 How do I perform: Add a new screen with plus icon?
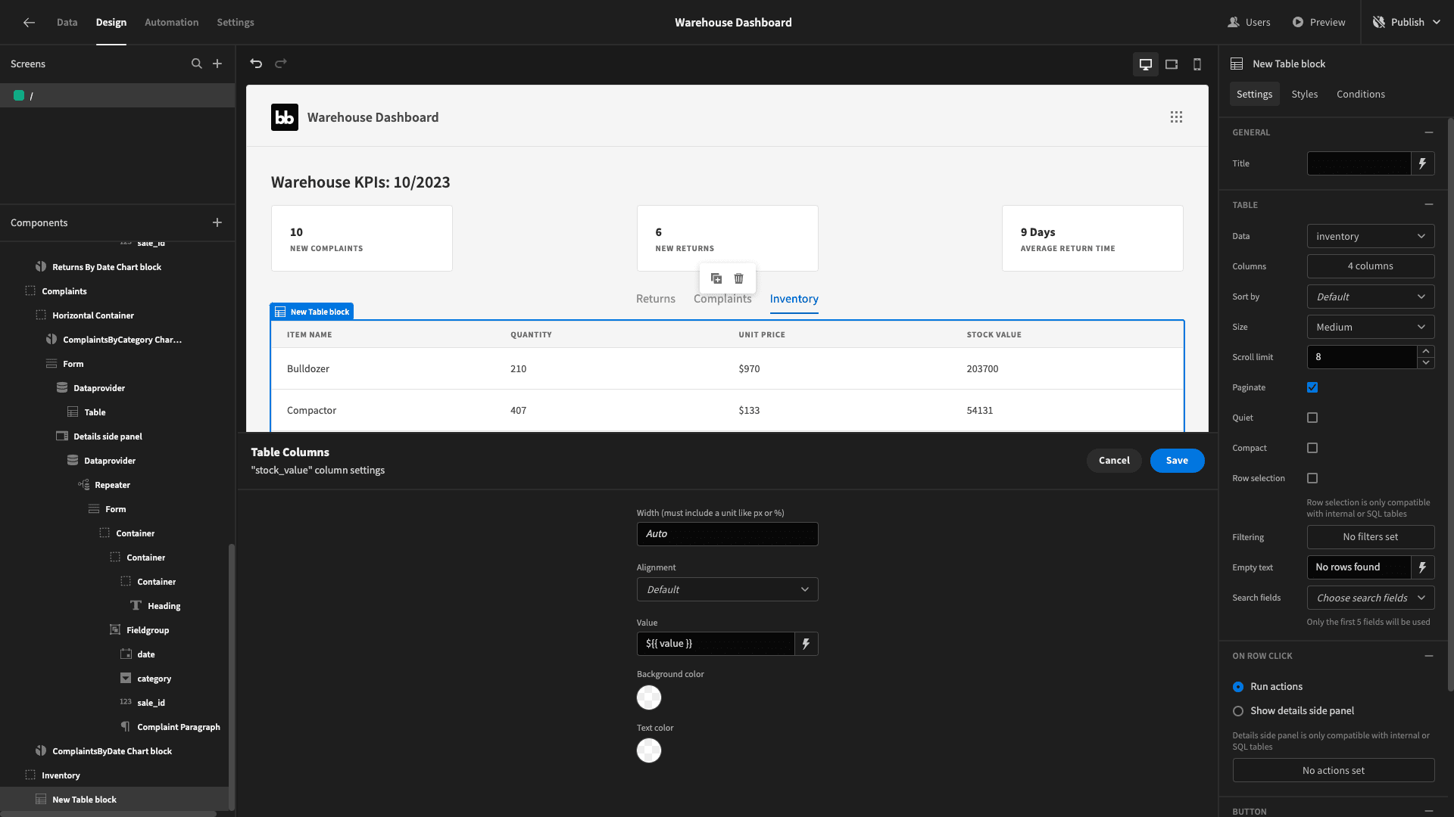click(x=217, y=64)
